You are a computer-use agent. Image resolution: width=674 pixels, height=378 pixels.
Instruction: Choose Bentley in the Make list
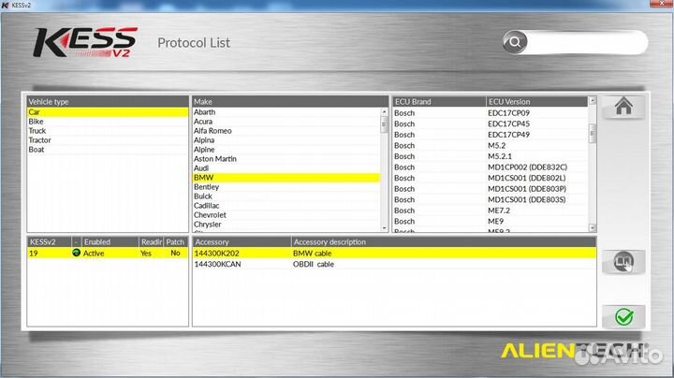(x=286, y=187)
